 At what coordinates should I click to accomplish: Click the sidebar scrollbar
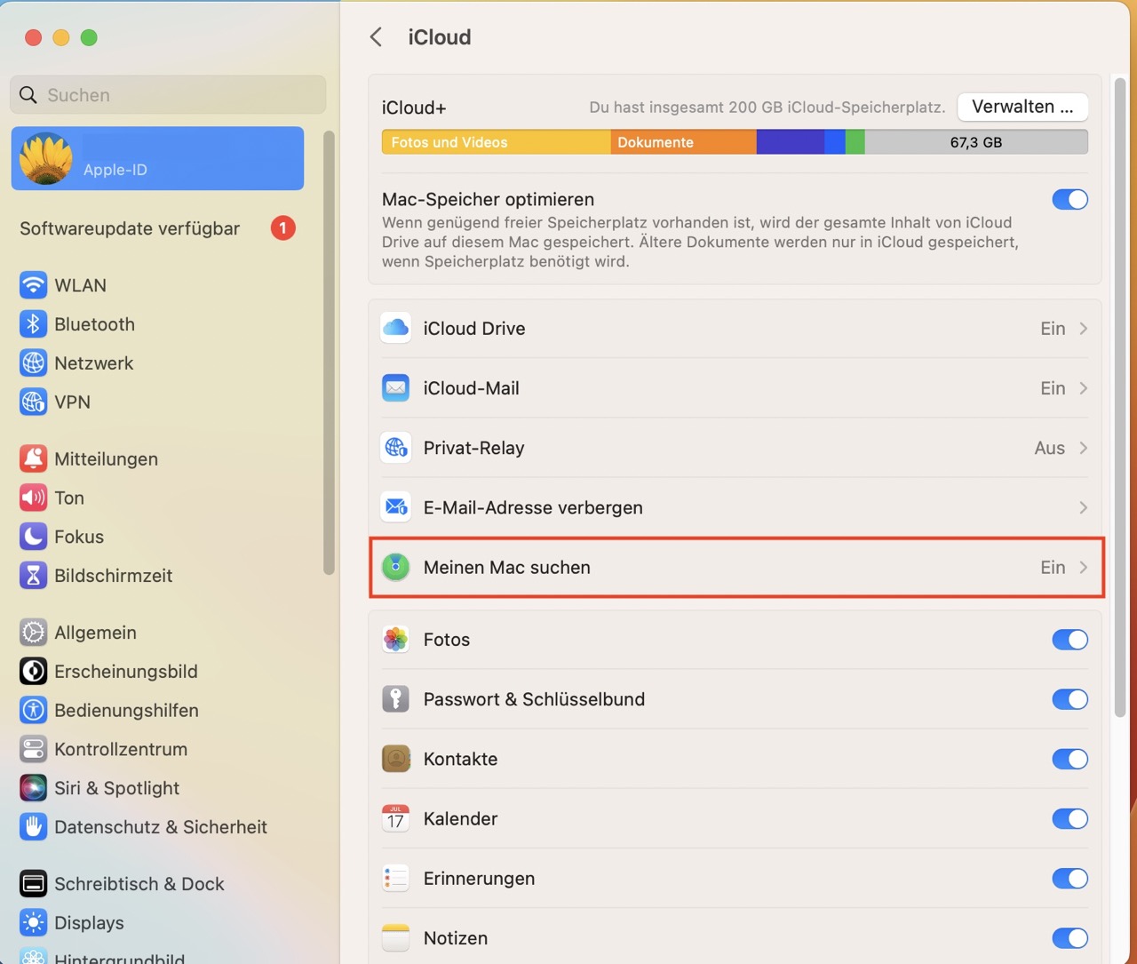[x=329, y=353]
